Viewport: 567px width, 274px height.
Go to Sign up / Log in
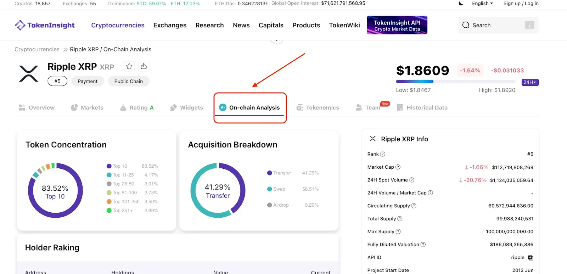tap(521, 4)
